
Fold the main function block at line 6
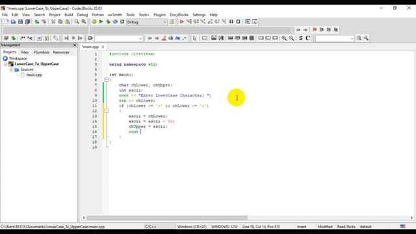[107, 79]
